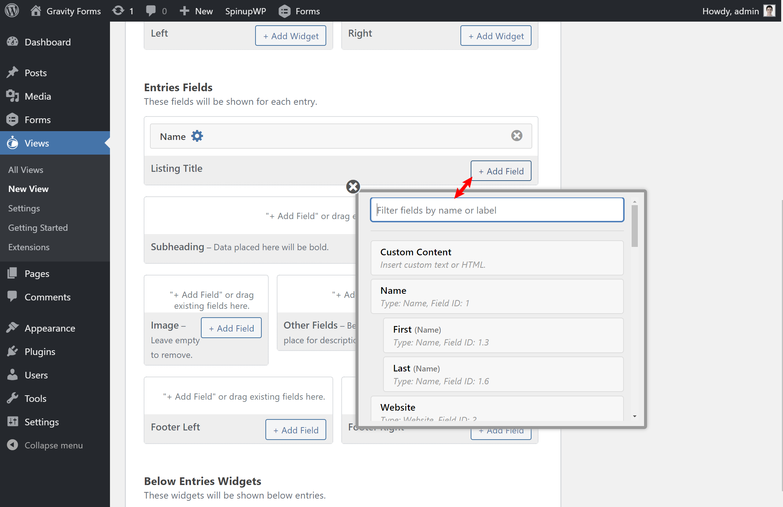Click the gear settings icon next to Name field

[196, 136]
